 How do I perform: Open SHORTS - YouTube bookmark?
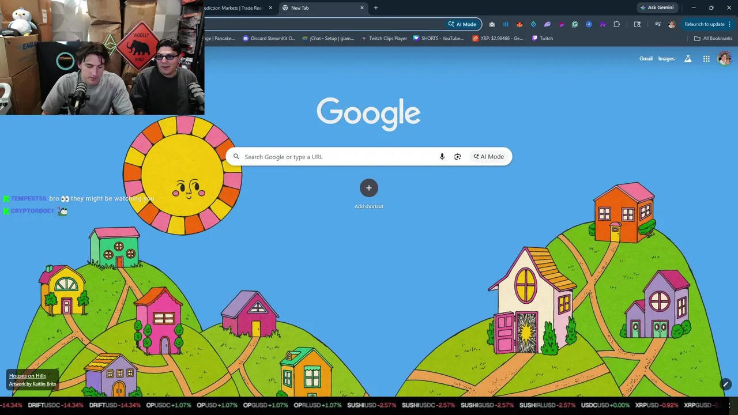click(x=439, y=39)
